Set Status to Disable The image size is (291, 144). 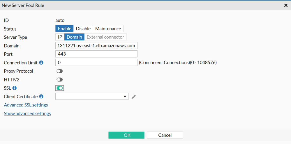point(83,29)
